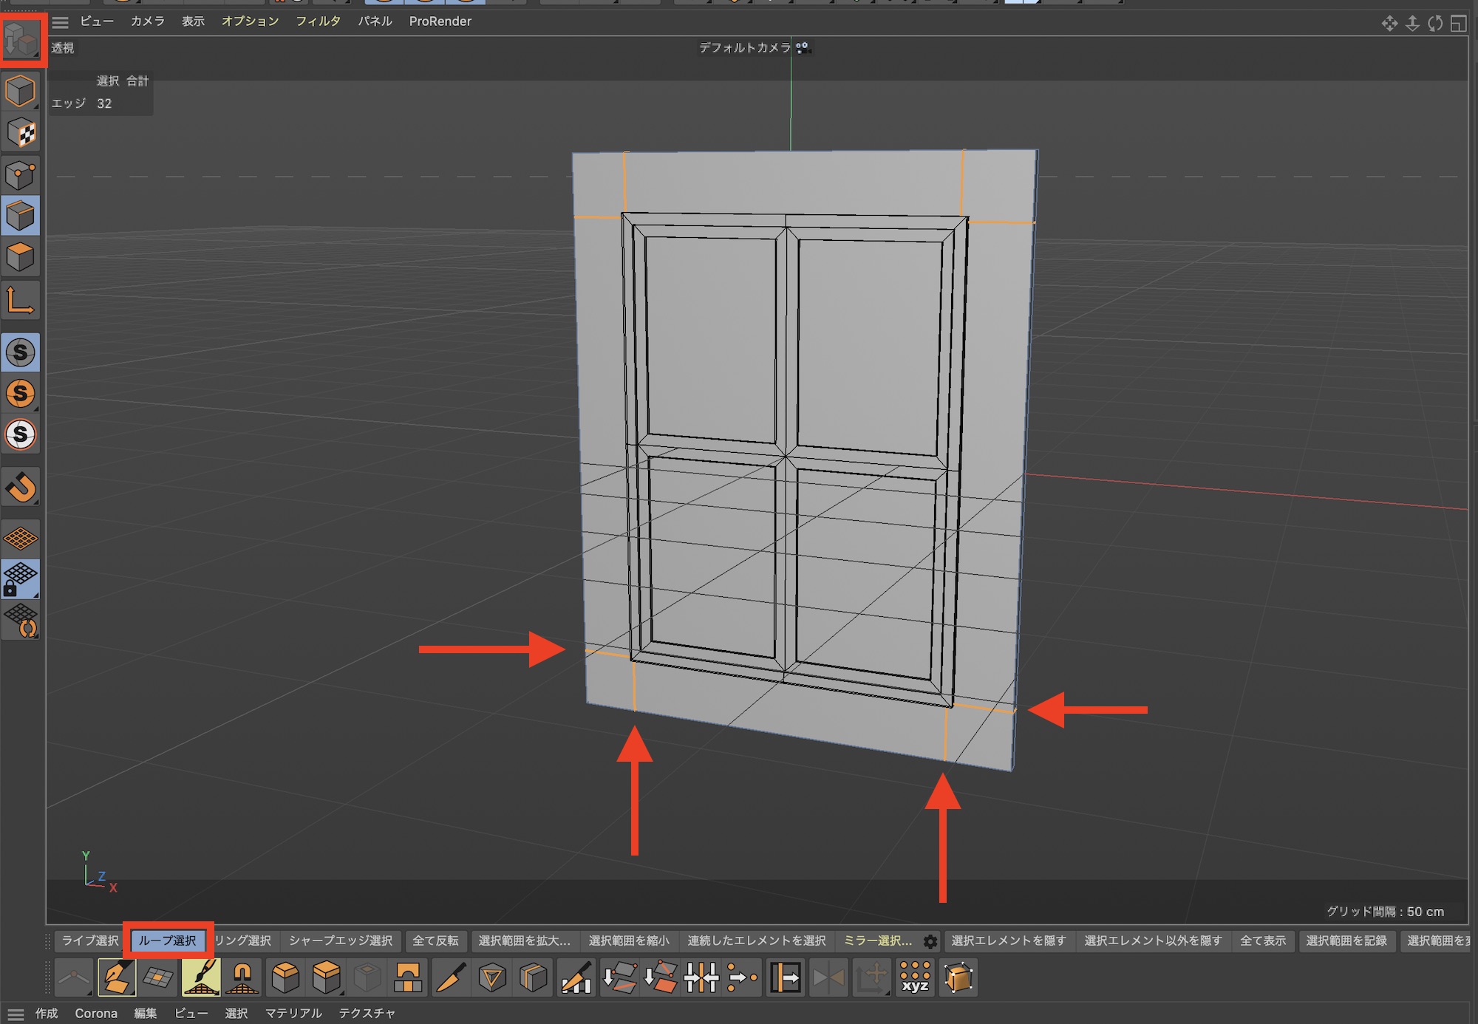Toggle Enable Snap magnet
The width and height of the screenshot is (1478, 1024).
[x=21, y=488]
